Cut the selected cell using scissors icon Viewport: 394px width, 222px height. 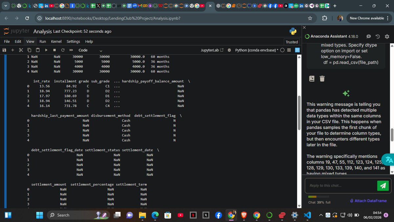[21, 50]
